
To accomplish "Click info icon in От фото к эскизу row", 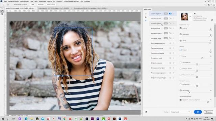I will (x=170, y=63).
